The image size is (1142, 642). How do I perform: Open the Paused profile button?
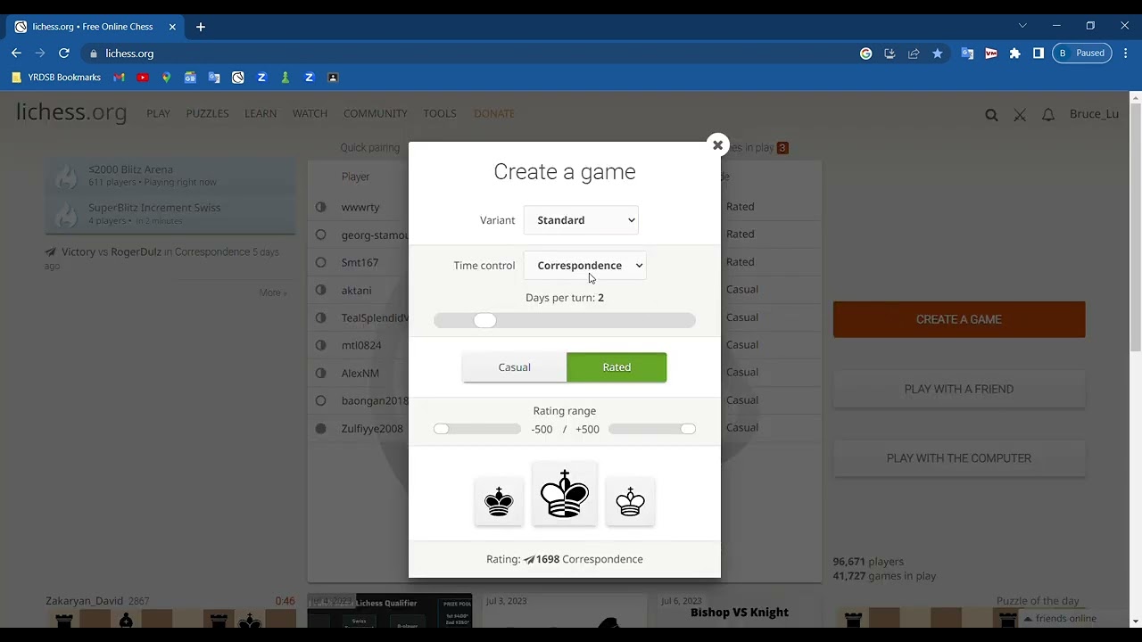pyautogui.click(x=1082, y=53)
